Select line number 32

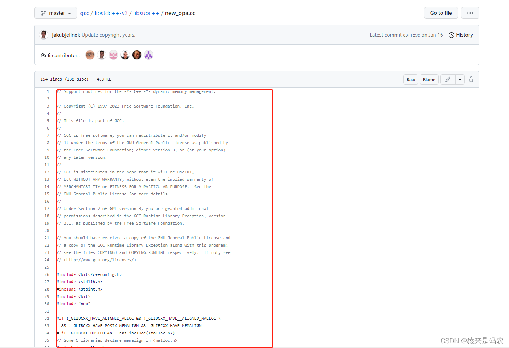click(47, 318)
